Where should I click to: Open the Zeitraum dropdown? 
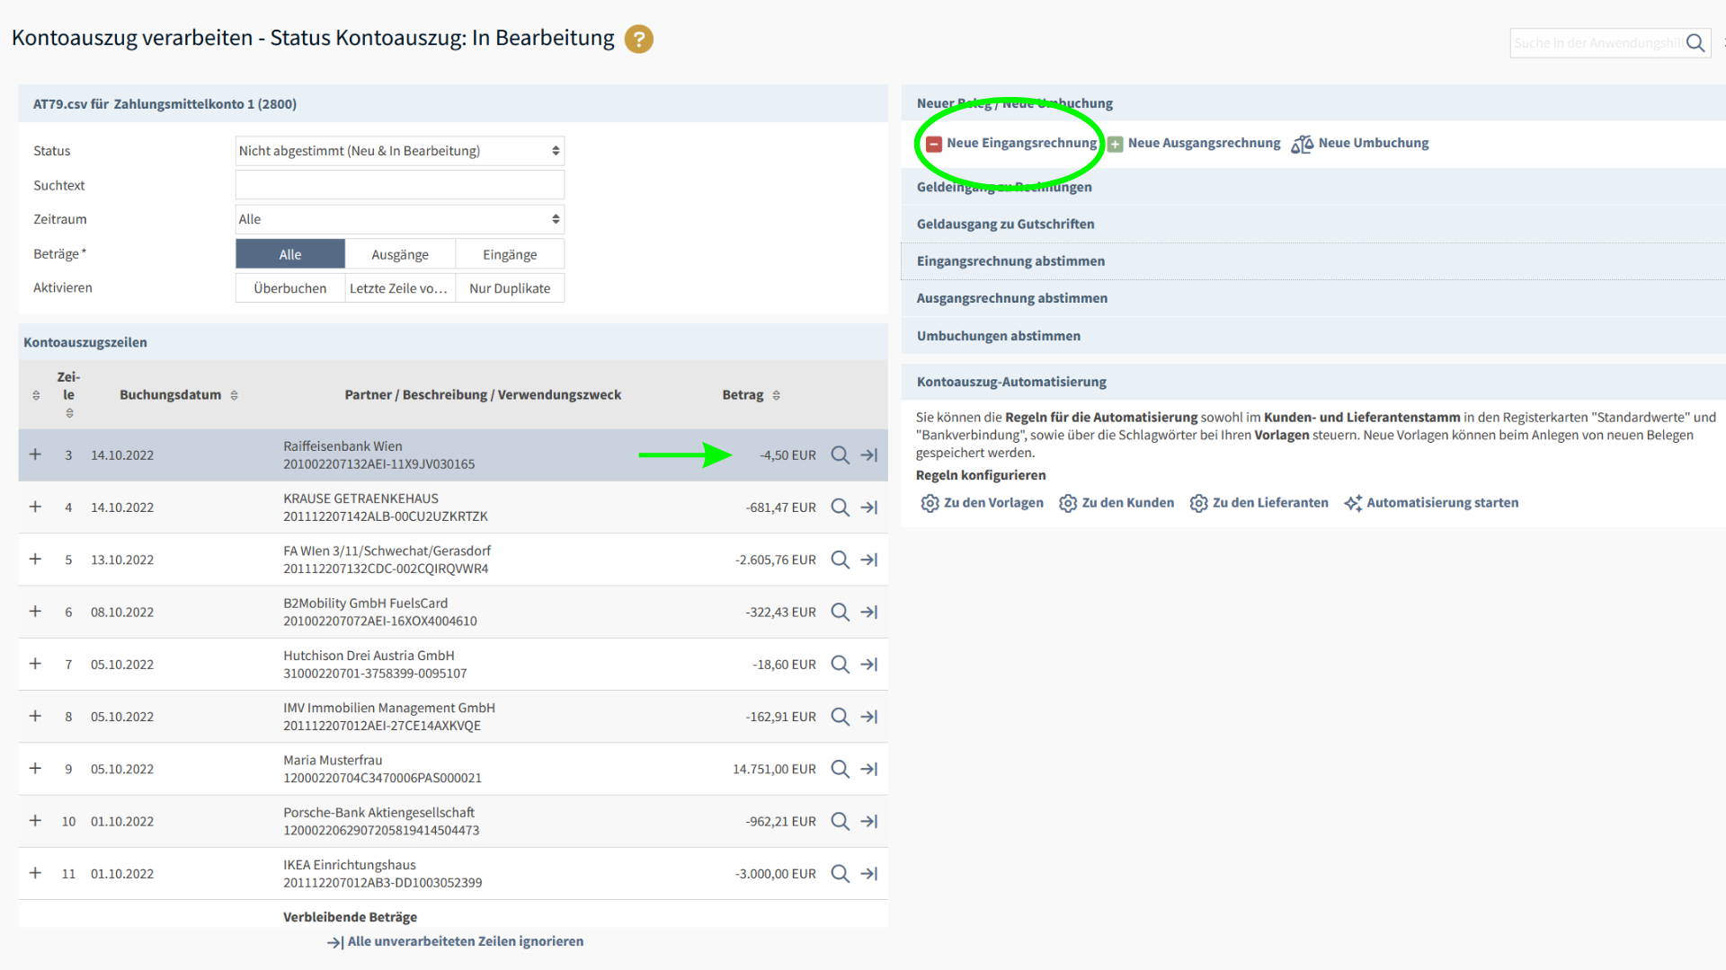coord(400,219)
